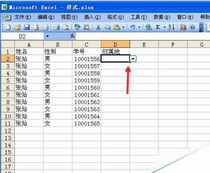Open the 插入(I) menu
This screenshot has height=173, width=210.
(92, 17)
